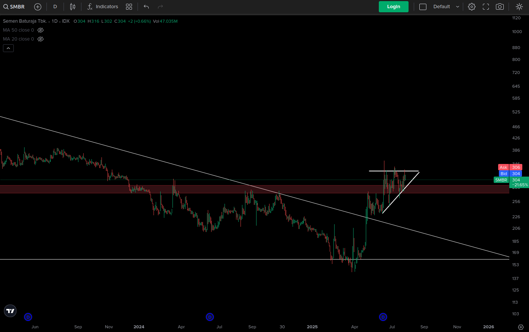Click the blue Bid price label
The image size is (529, 332).
click(510, 174)
